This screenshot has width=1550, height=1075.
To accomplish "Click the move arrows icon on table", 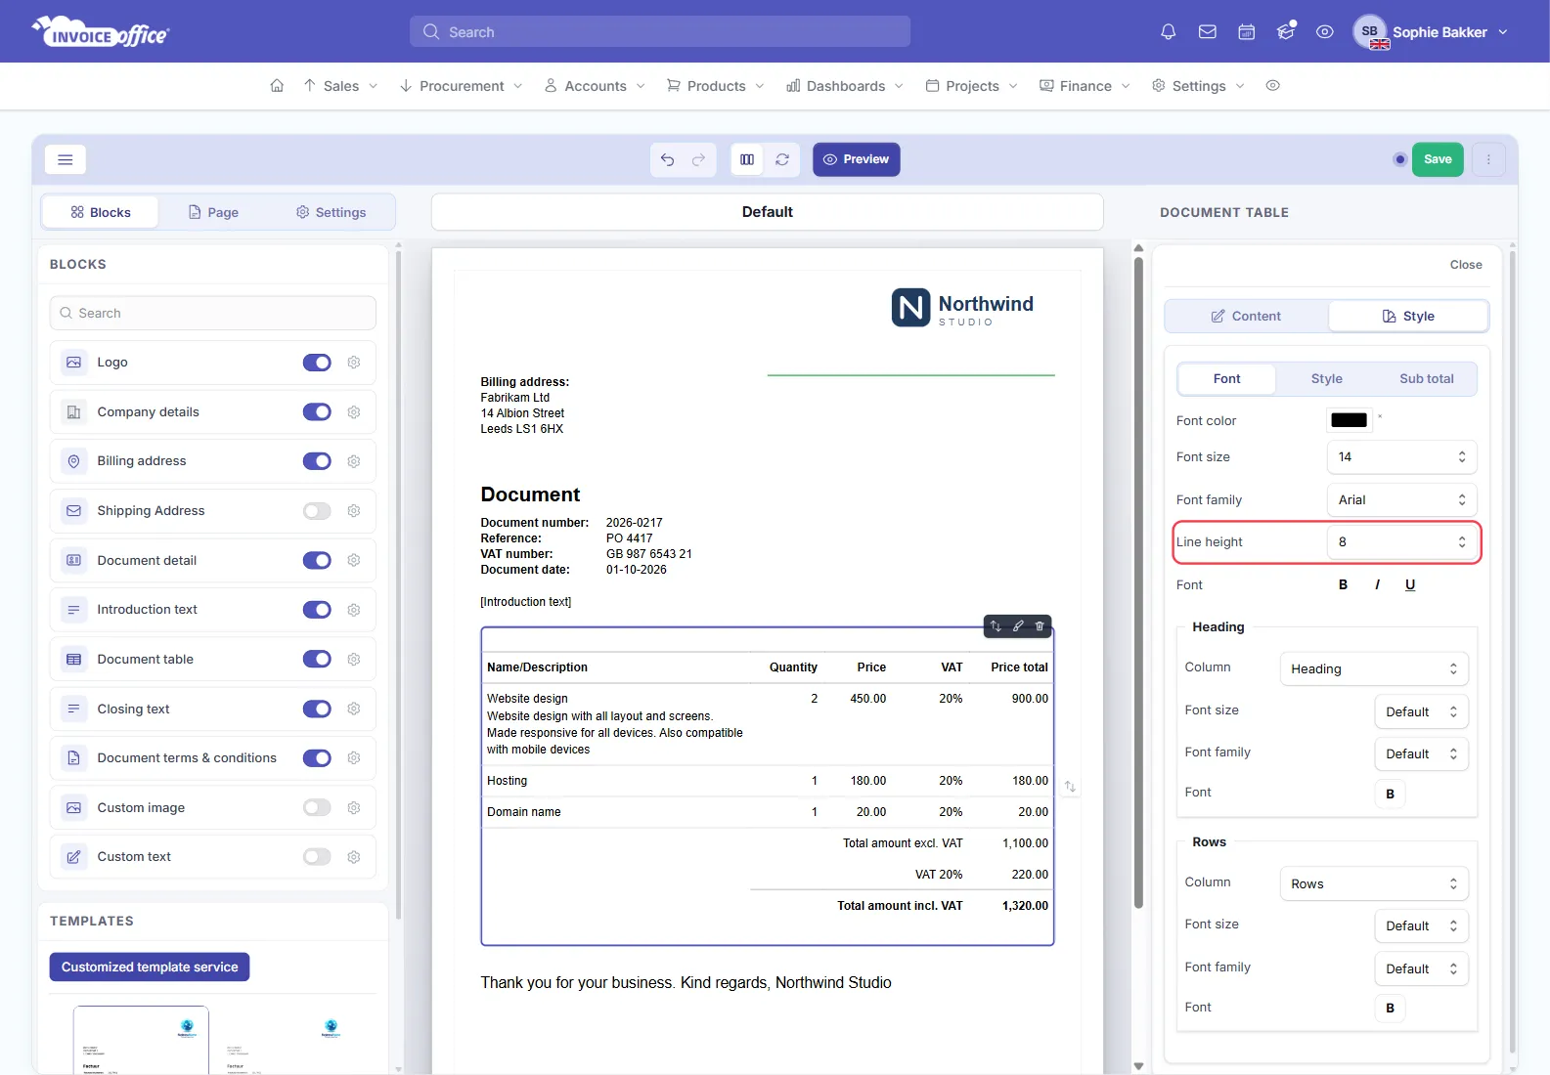I will coord(996,626).
